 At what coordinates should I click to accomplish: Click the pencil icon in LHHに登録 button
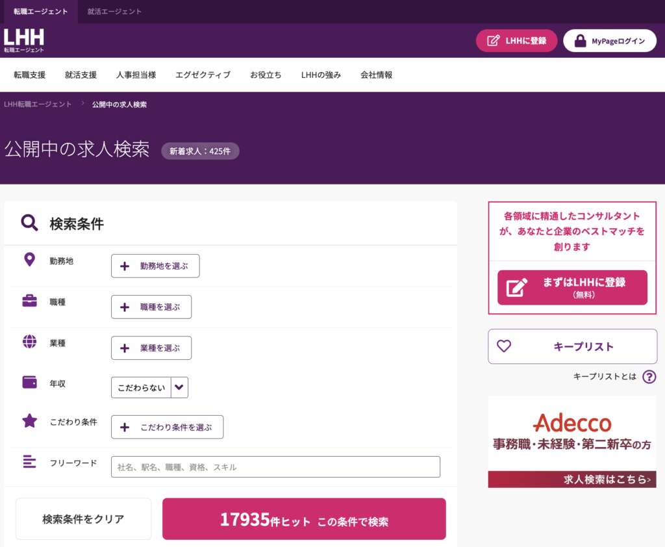point(493,41)
